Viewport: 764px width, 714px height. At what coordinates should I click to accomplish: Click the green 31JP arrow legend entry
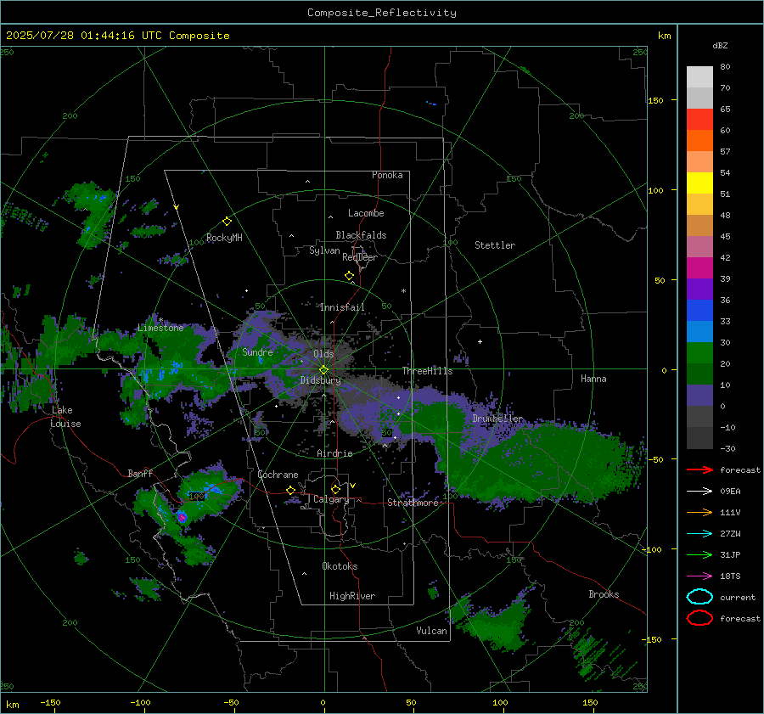point(699,554)
